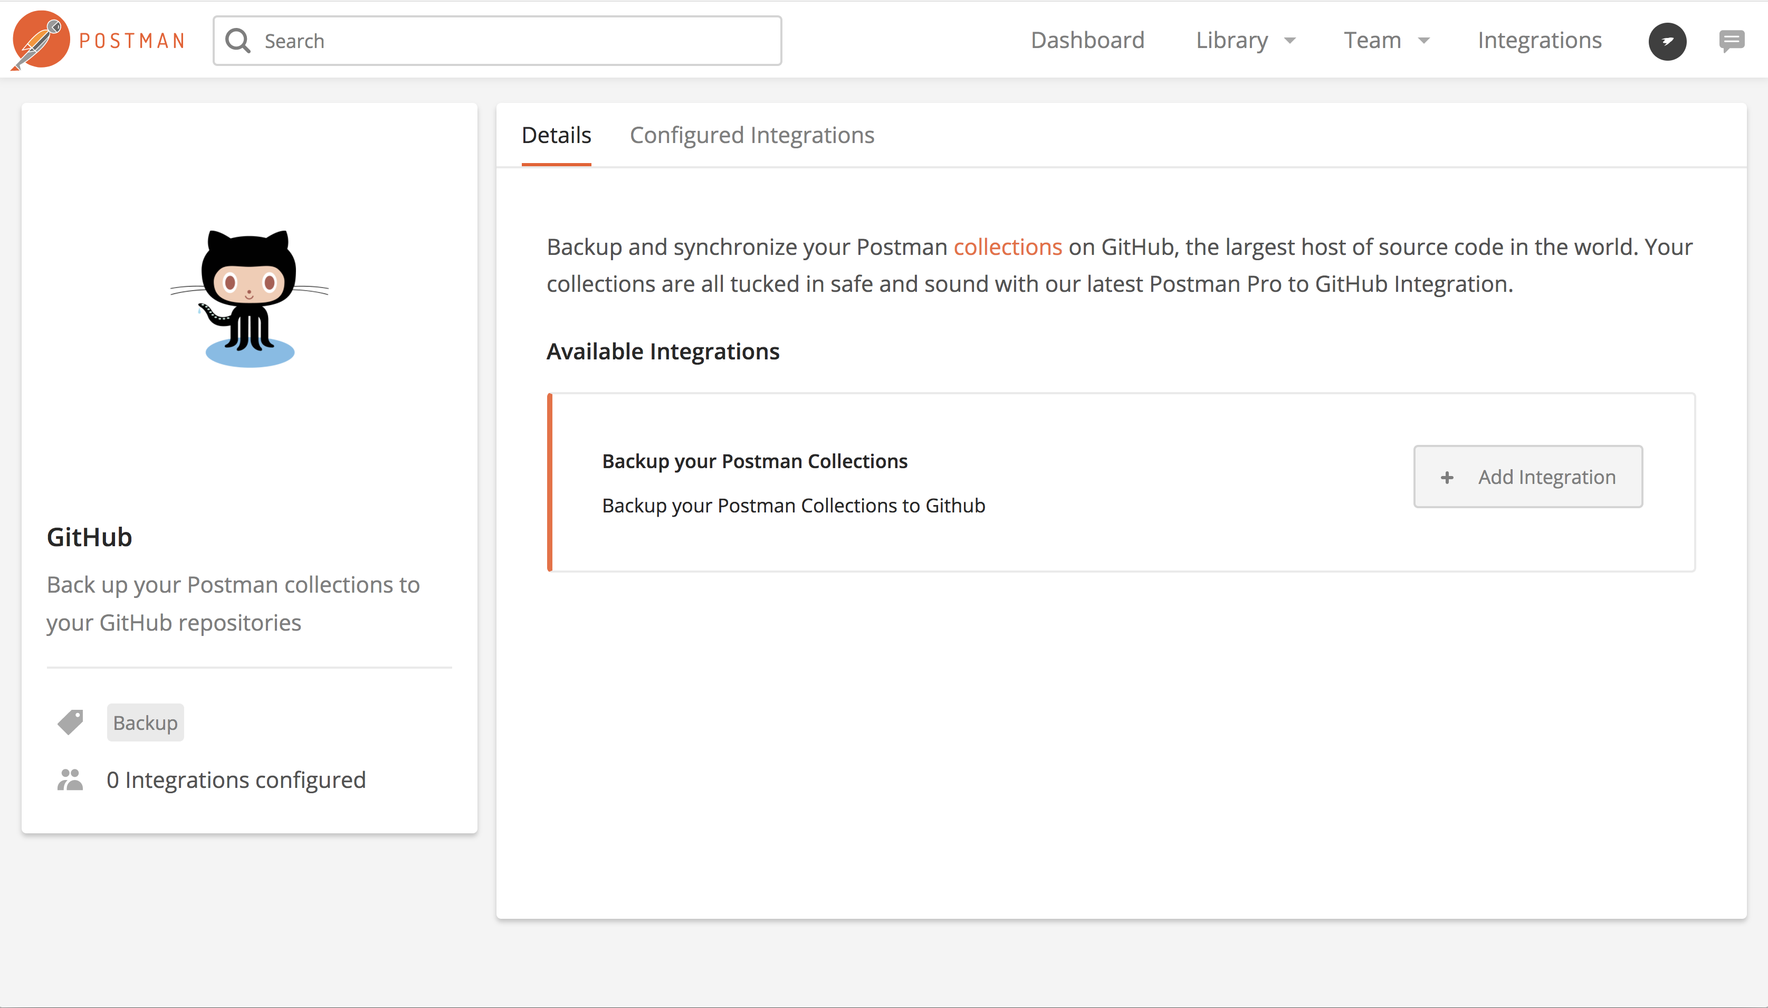Screen dimensions: 1768x1008
Task: Click the Postman rocket logo
Action: [x=40, y=40]
